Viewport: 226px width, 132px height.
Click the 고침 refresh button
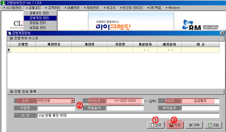213,125
